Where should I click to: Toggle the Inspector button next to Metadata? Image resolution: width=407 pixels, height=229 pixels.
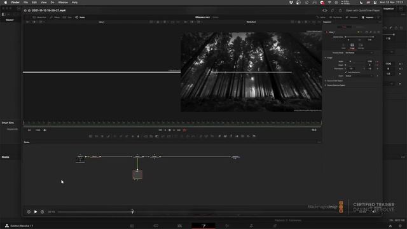coord(368,17)
